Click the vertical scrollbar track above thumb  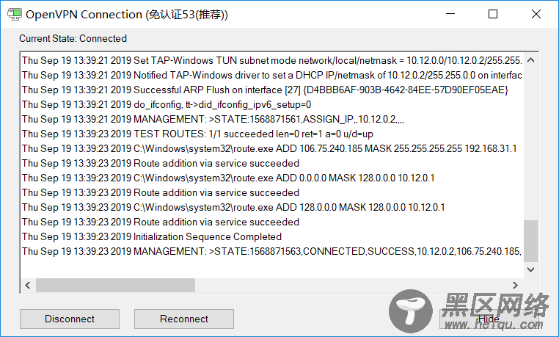coord(530,144)
